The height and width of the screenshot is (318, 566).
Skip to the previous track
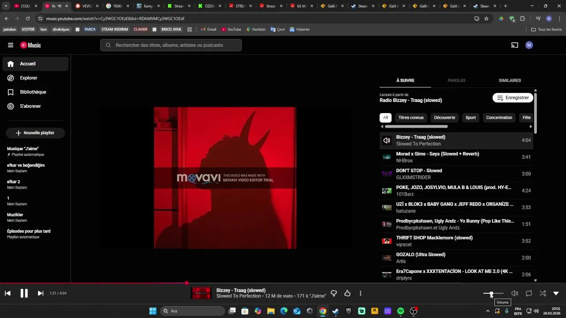pyautogui.click(x=8, y=293)
